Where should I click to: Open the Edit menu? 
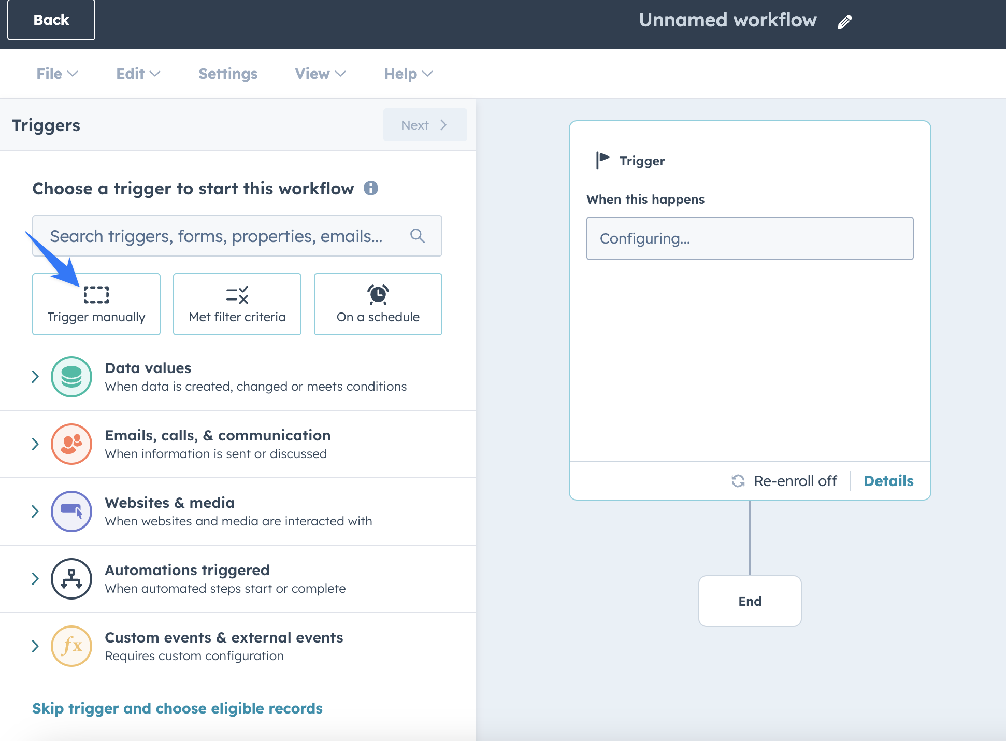coord(138,74)
